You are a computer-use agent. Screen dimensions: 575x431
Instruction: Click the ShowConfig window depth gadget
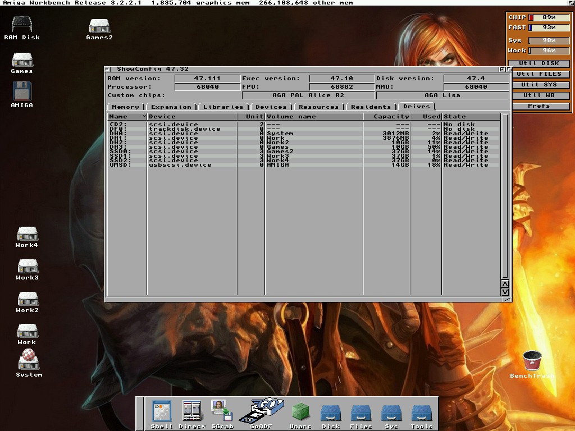coord(509,69)
